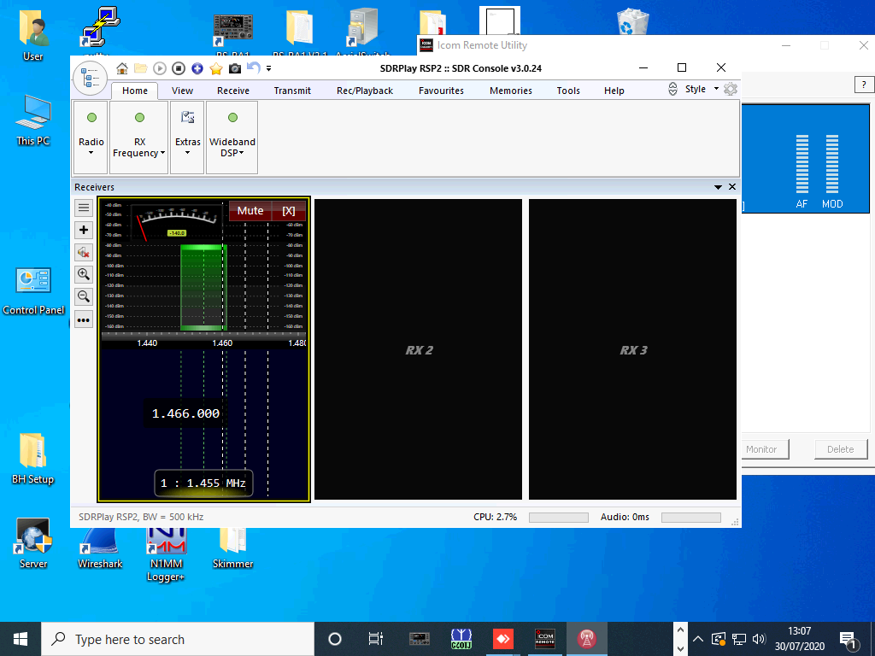875x656 pixels.
Task: Click the Home icon in quick access toolbar
Action: coord(122,68)
